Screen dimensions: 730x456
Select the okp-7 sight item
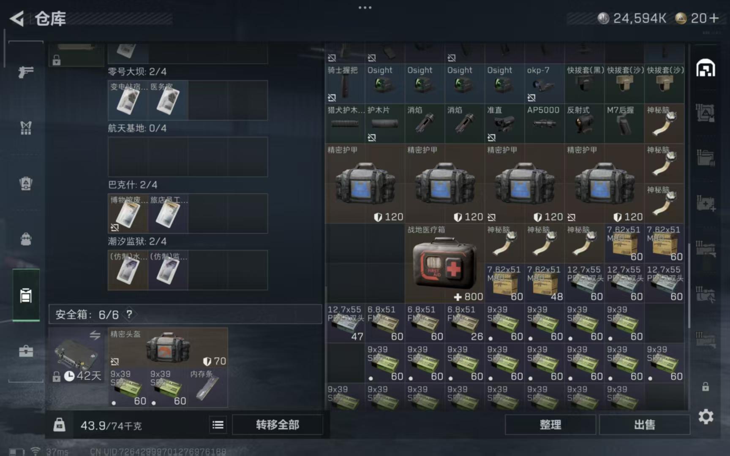click(x=544, y=84)
